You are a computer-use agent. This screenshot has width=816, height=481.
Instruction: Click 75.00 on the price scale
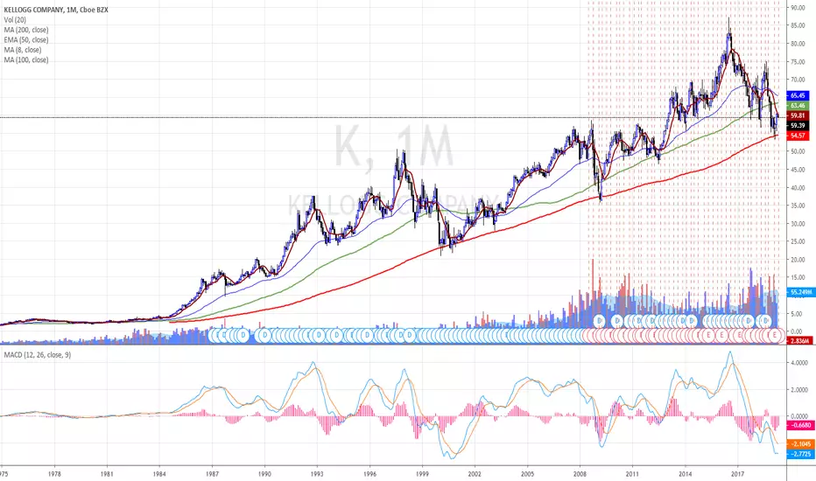pyautogui.click(x=798, y=61)
